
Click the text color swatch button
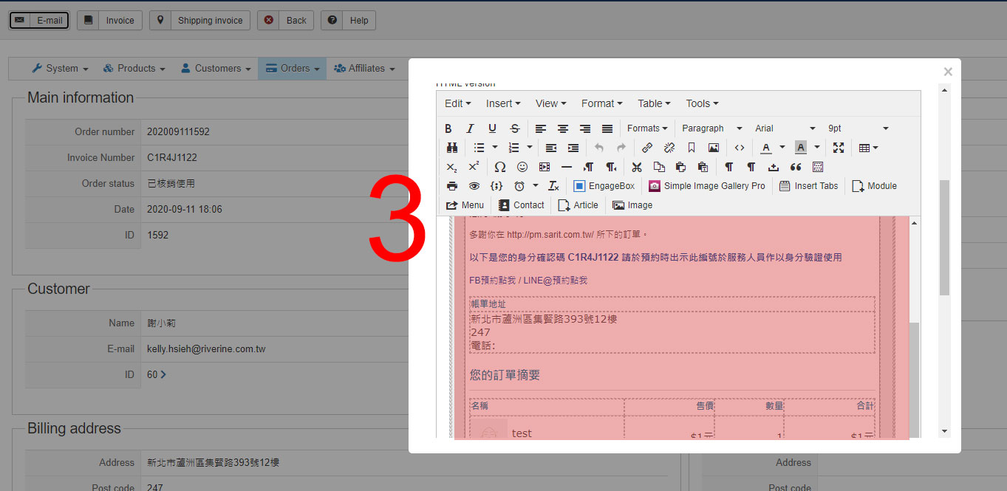(766, 148)
